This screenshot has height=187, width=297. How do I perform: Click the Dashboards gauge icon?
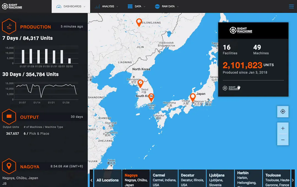click(x=59, y=7)
